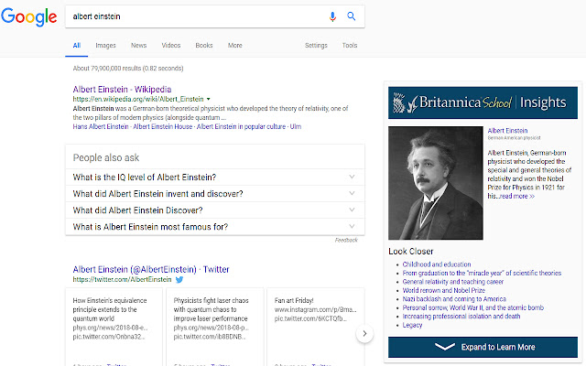Expand "What is Albert Einstein most famous for?"
Viewport: 586px width, 366px height.
tap(215, 227)
